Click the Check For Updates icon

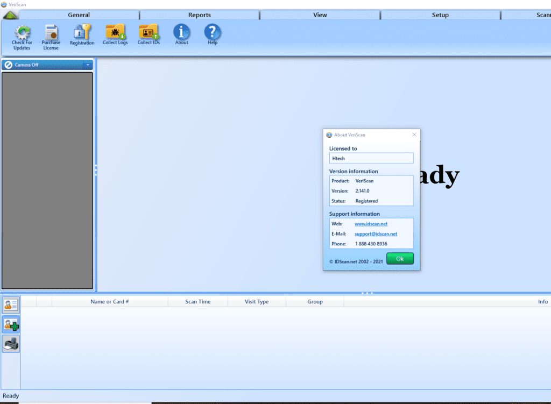click(x=22, y=34)
